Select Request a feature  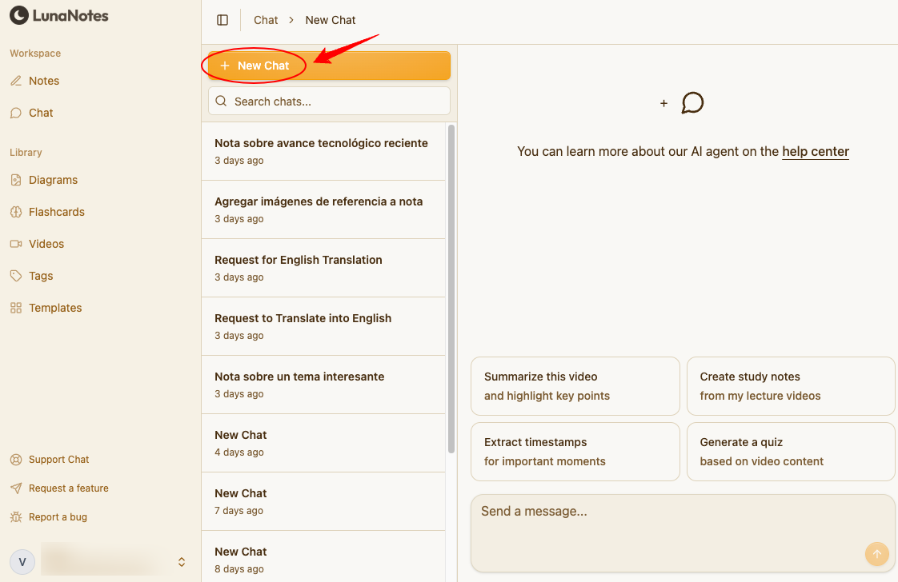pyautogui.click(x=68, y=488)
